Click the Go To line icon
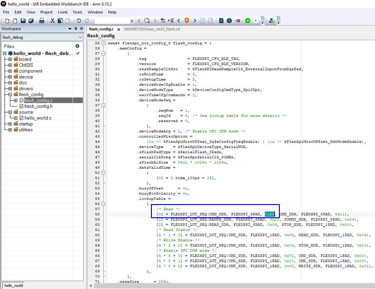Viewport: 375px width, 289px height. point(171,21)
